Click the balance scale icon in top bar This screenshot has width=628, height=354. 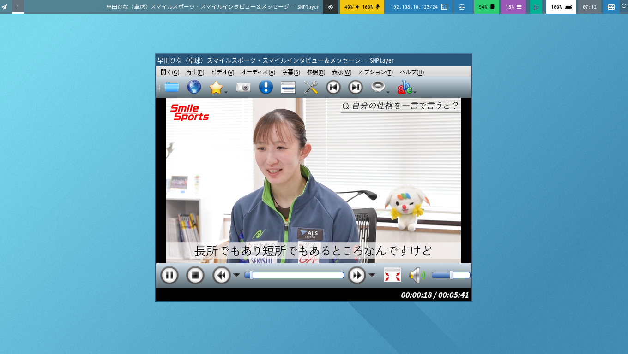click(462, 7)
